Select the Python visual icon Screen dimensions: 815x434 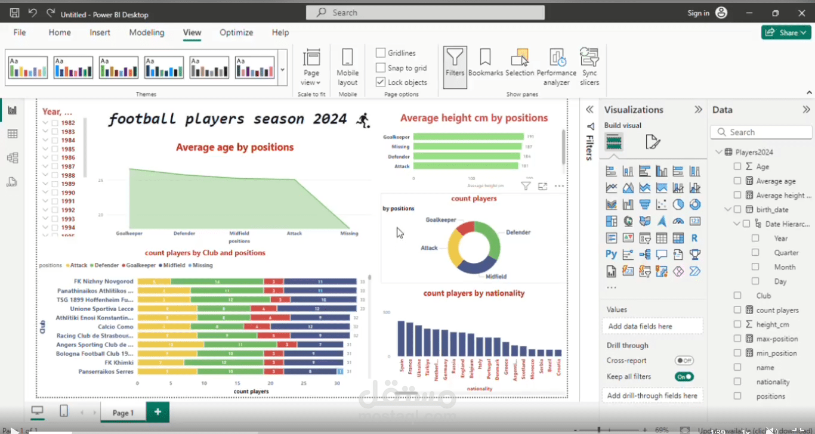611,255
